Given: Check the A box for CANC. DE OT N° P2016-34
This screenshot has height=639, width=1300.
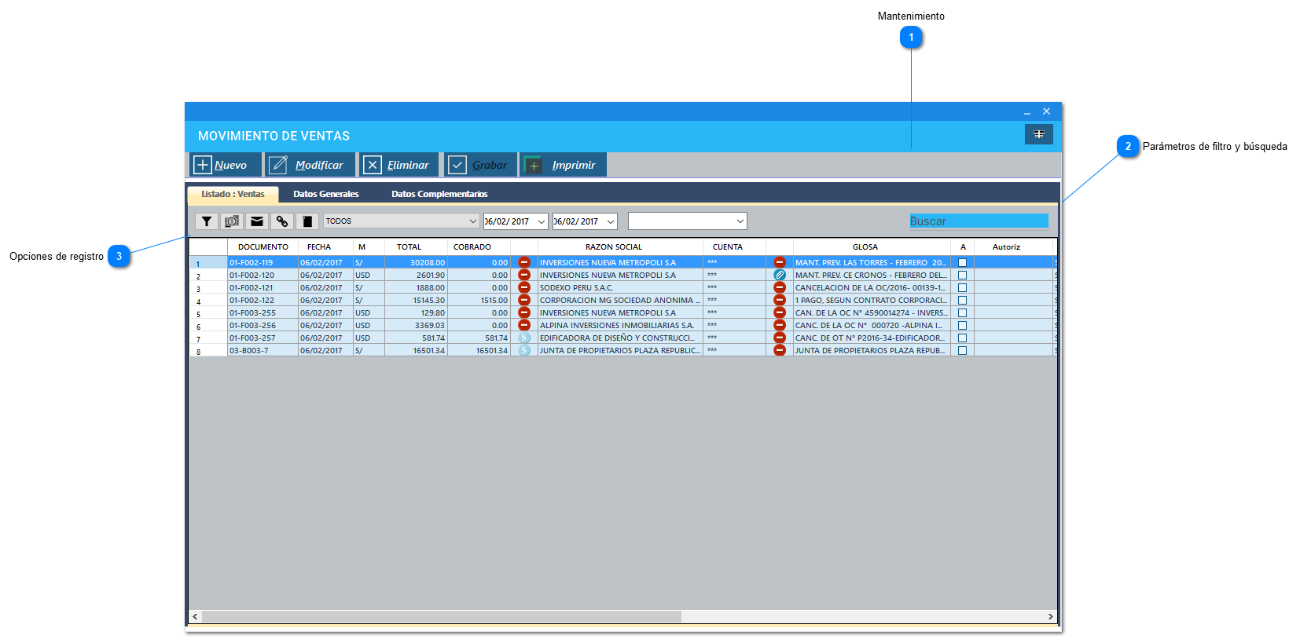Looking at the screenshot, I should (962, 338).
